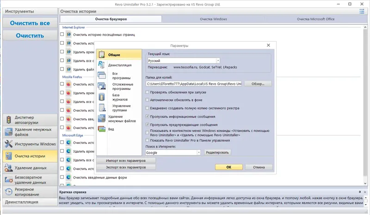Click the Очистить все button
The image size is (370, 215).
click(x=30, y=23)
